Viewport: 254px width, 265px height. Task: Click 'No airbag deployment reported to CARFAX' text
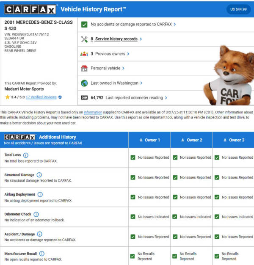point(38,200)
